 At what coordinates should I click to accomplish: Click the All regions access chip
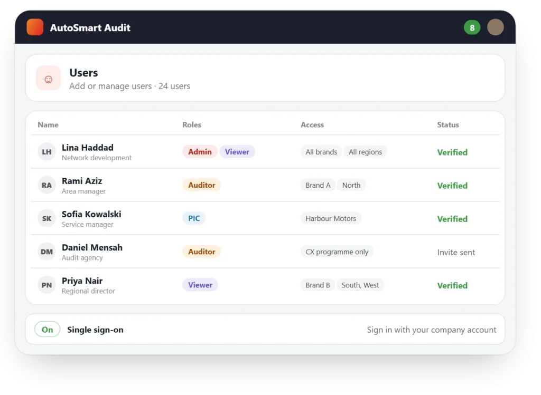[365, 152]
